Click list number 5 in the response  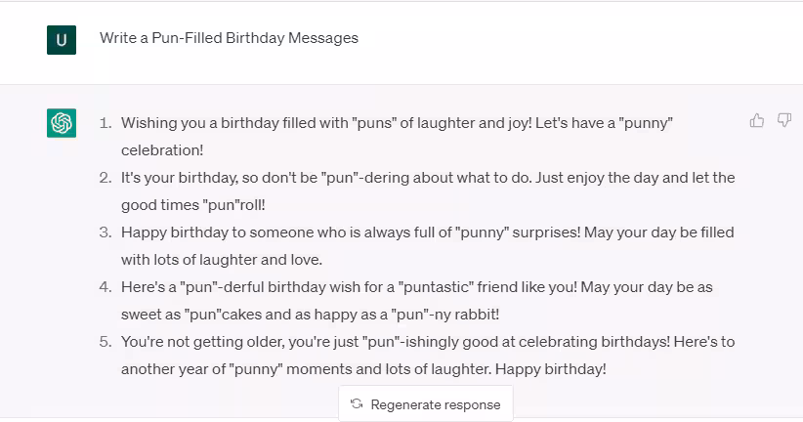pyautogui.click(x=106, y=343)
